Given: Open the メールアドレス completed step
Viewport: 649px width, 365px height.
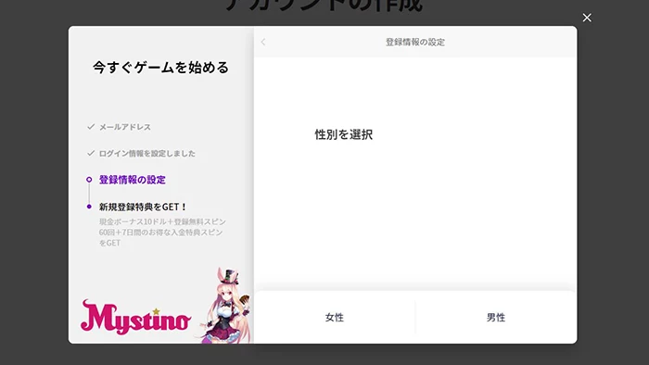Looking at the screenshot, I should coord(124,127).
